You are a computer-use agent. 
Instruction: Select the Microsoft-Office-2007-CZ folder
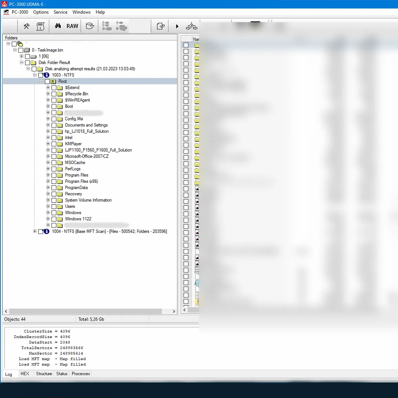pos(87,156)
